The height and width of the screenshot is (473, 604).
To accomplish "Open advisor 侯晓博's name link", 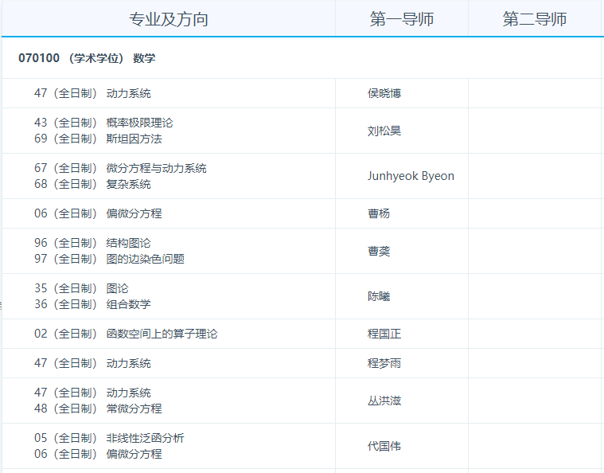I will (384, 94).
